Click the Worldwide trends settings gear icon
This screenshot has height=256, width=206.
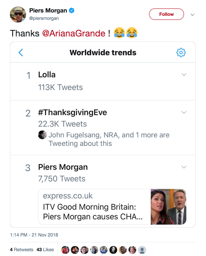(181, 53)
